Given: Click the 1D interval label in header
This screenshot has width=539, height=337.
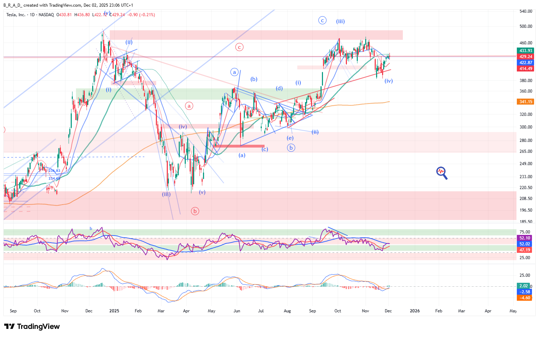Looking at the screenshot, I should (32, 15).
